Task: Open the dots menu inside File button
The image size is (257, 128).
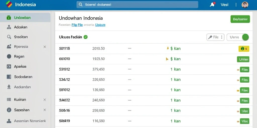Action: (x=222, y=37)
